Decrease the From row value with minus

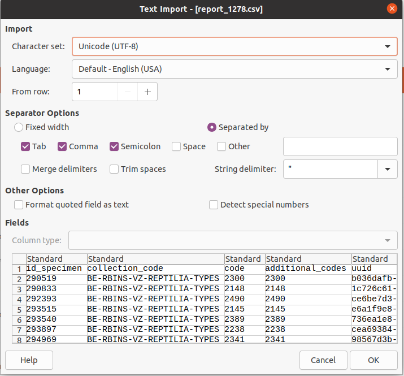(128, 92)
